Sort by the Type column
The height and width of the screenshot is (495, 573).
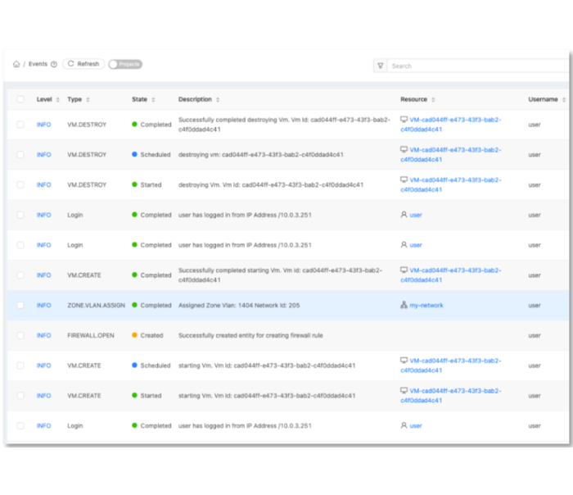[88, 100]
